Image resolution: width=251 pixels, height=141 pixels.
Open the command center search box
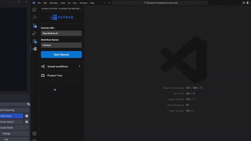(x=160, y=3)
